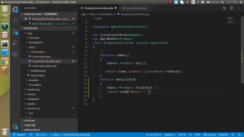Switch to the detail.blade.php tab
The image size is (244, 137).
(x=136, y=8)
